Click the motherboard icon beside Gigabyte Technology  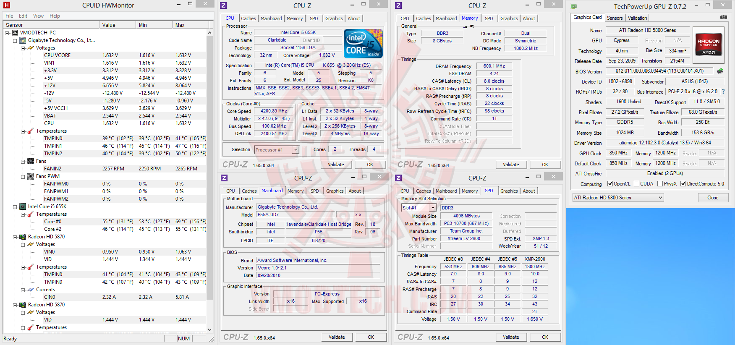23,40
